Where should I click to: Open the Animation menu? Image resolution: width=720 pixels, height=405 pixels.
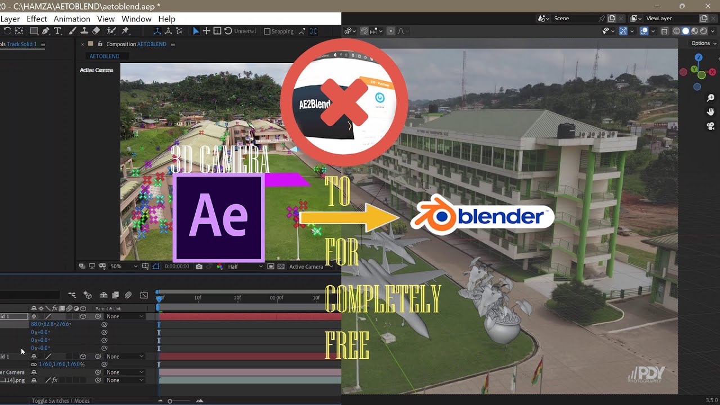coord(72,19)
